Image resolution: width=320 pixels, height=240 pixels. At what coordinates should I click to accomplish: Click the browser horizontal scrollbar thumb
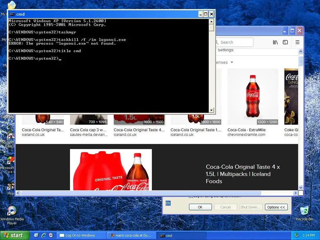(141, 193)
